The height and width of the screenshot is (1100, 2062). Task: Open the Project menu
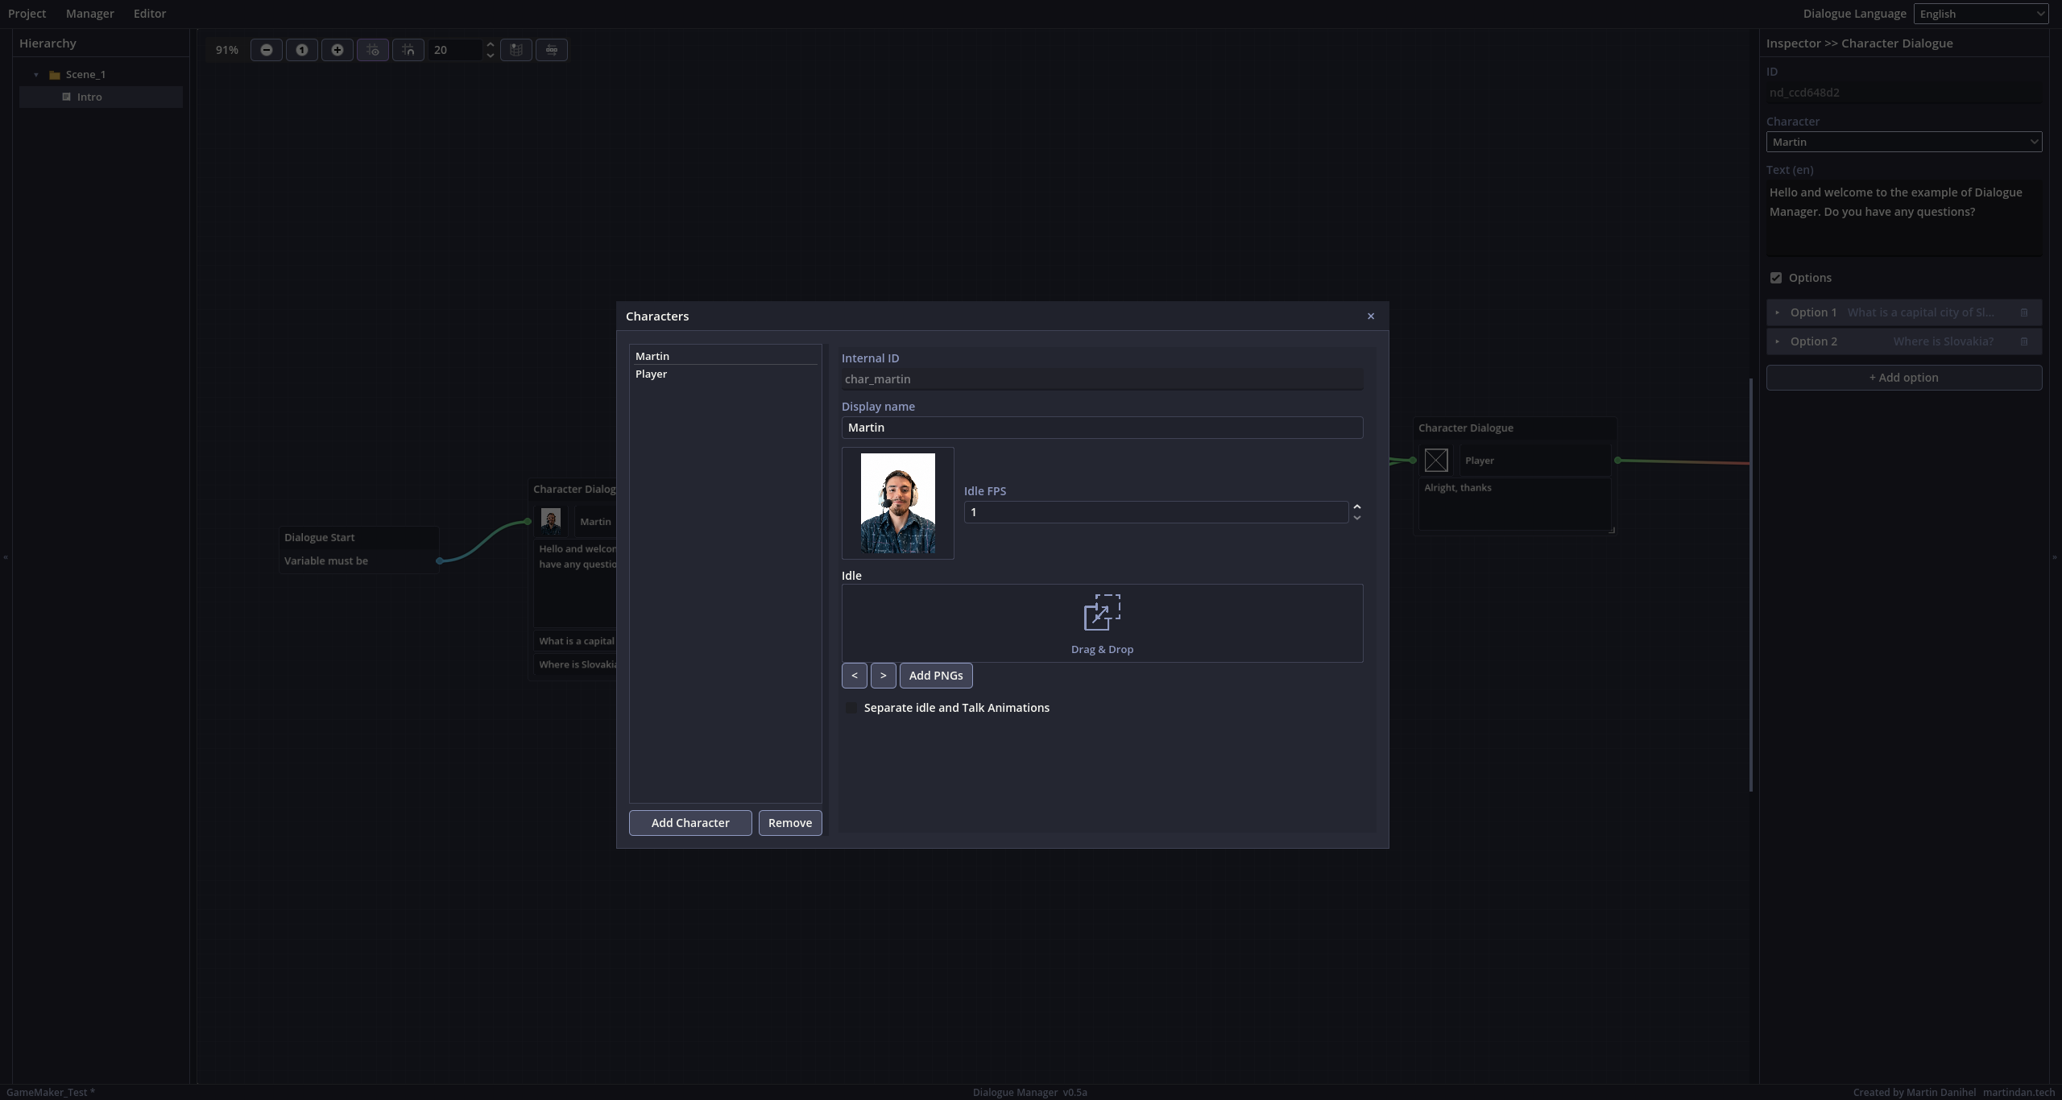coord(27,14)
